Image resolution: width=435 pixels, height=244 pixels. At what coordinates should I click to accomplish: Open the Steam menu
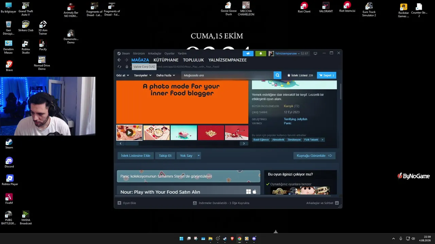pyautogui.click(x=126, y=54)
